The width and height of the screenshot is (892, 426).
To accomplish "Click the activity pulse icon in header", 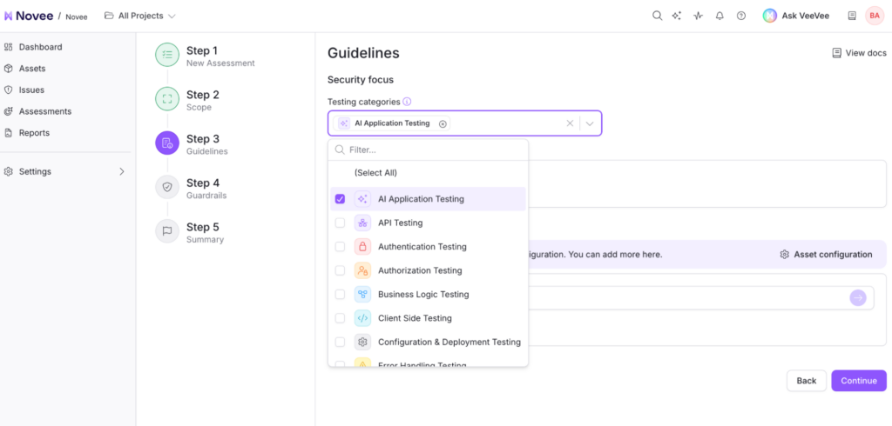I will pyautogui.click(x=698, y=16).
